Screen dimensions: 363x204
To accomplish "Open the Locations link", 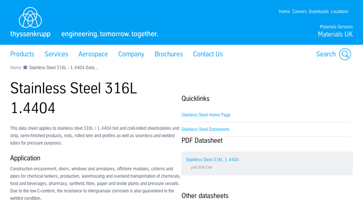I will (339, 12).
